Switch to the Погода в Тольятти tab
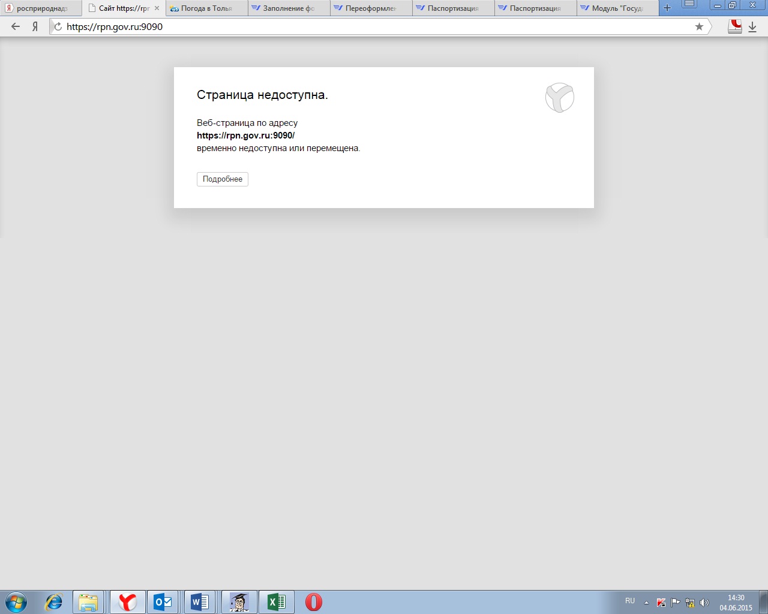This screenshot has width=768, height=614. (206, 8)
